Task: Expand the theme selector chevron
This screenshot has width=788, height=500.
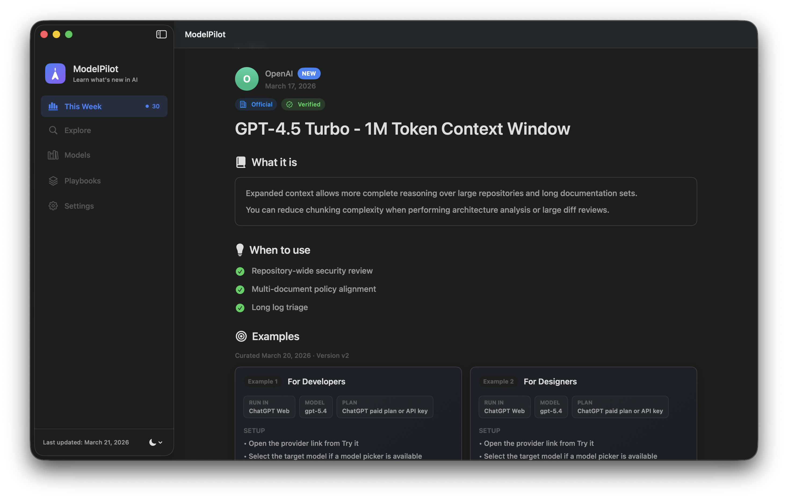Action: point(160,443)
